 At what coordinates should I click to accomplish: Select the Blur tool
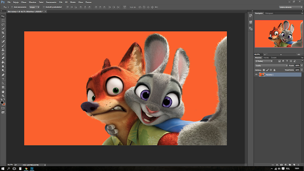[3, 66]
